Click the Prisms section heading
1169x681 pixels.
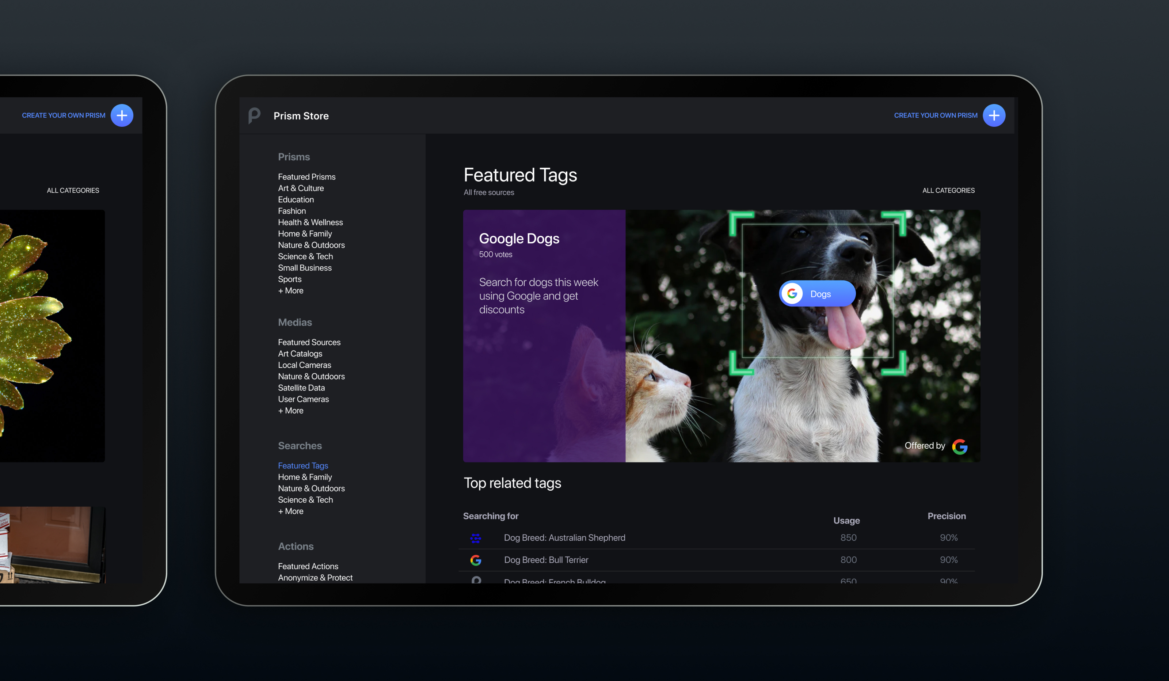pyautogui.click(x=294, y=157)
